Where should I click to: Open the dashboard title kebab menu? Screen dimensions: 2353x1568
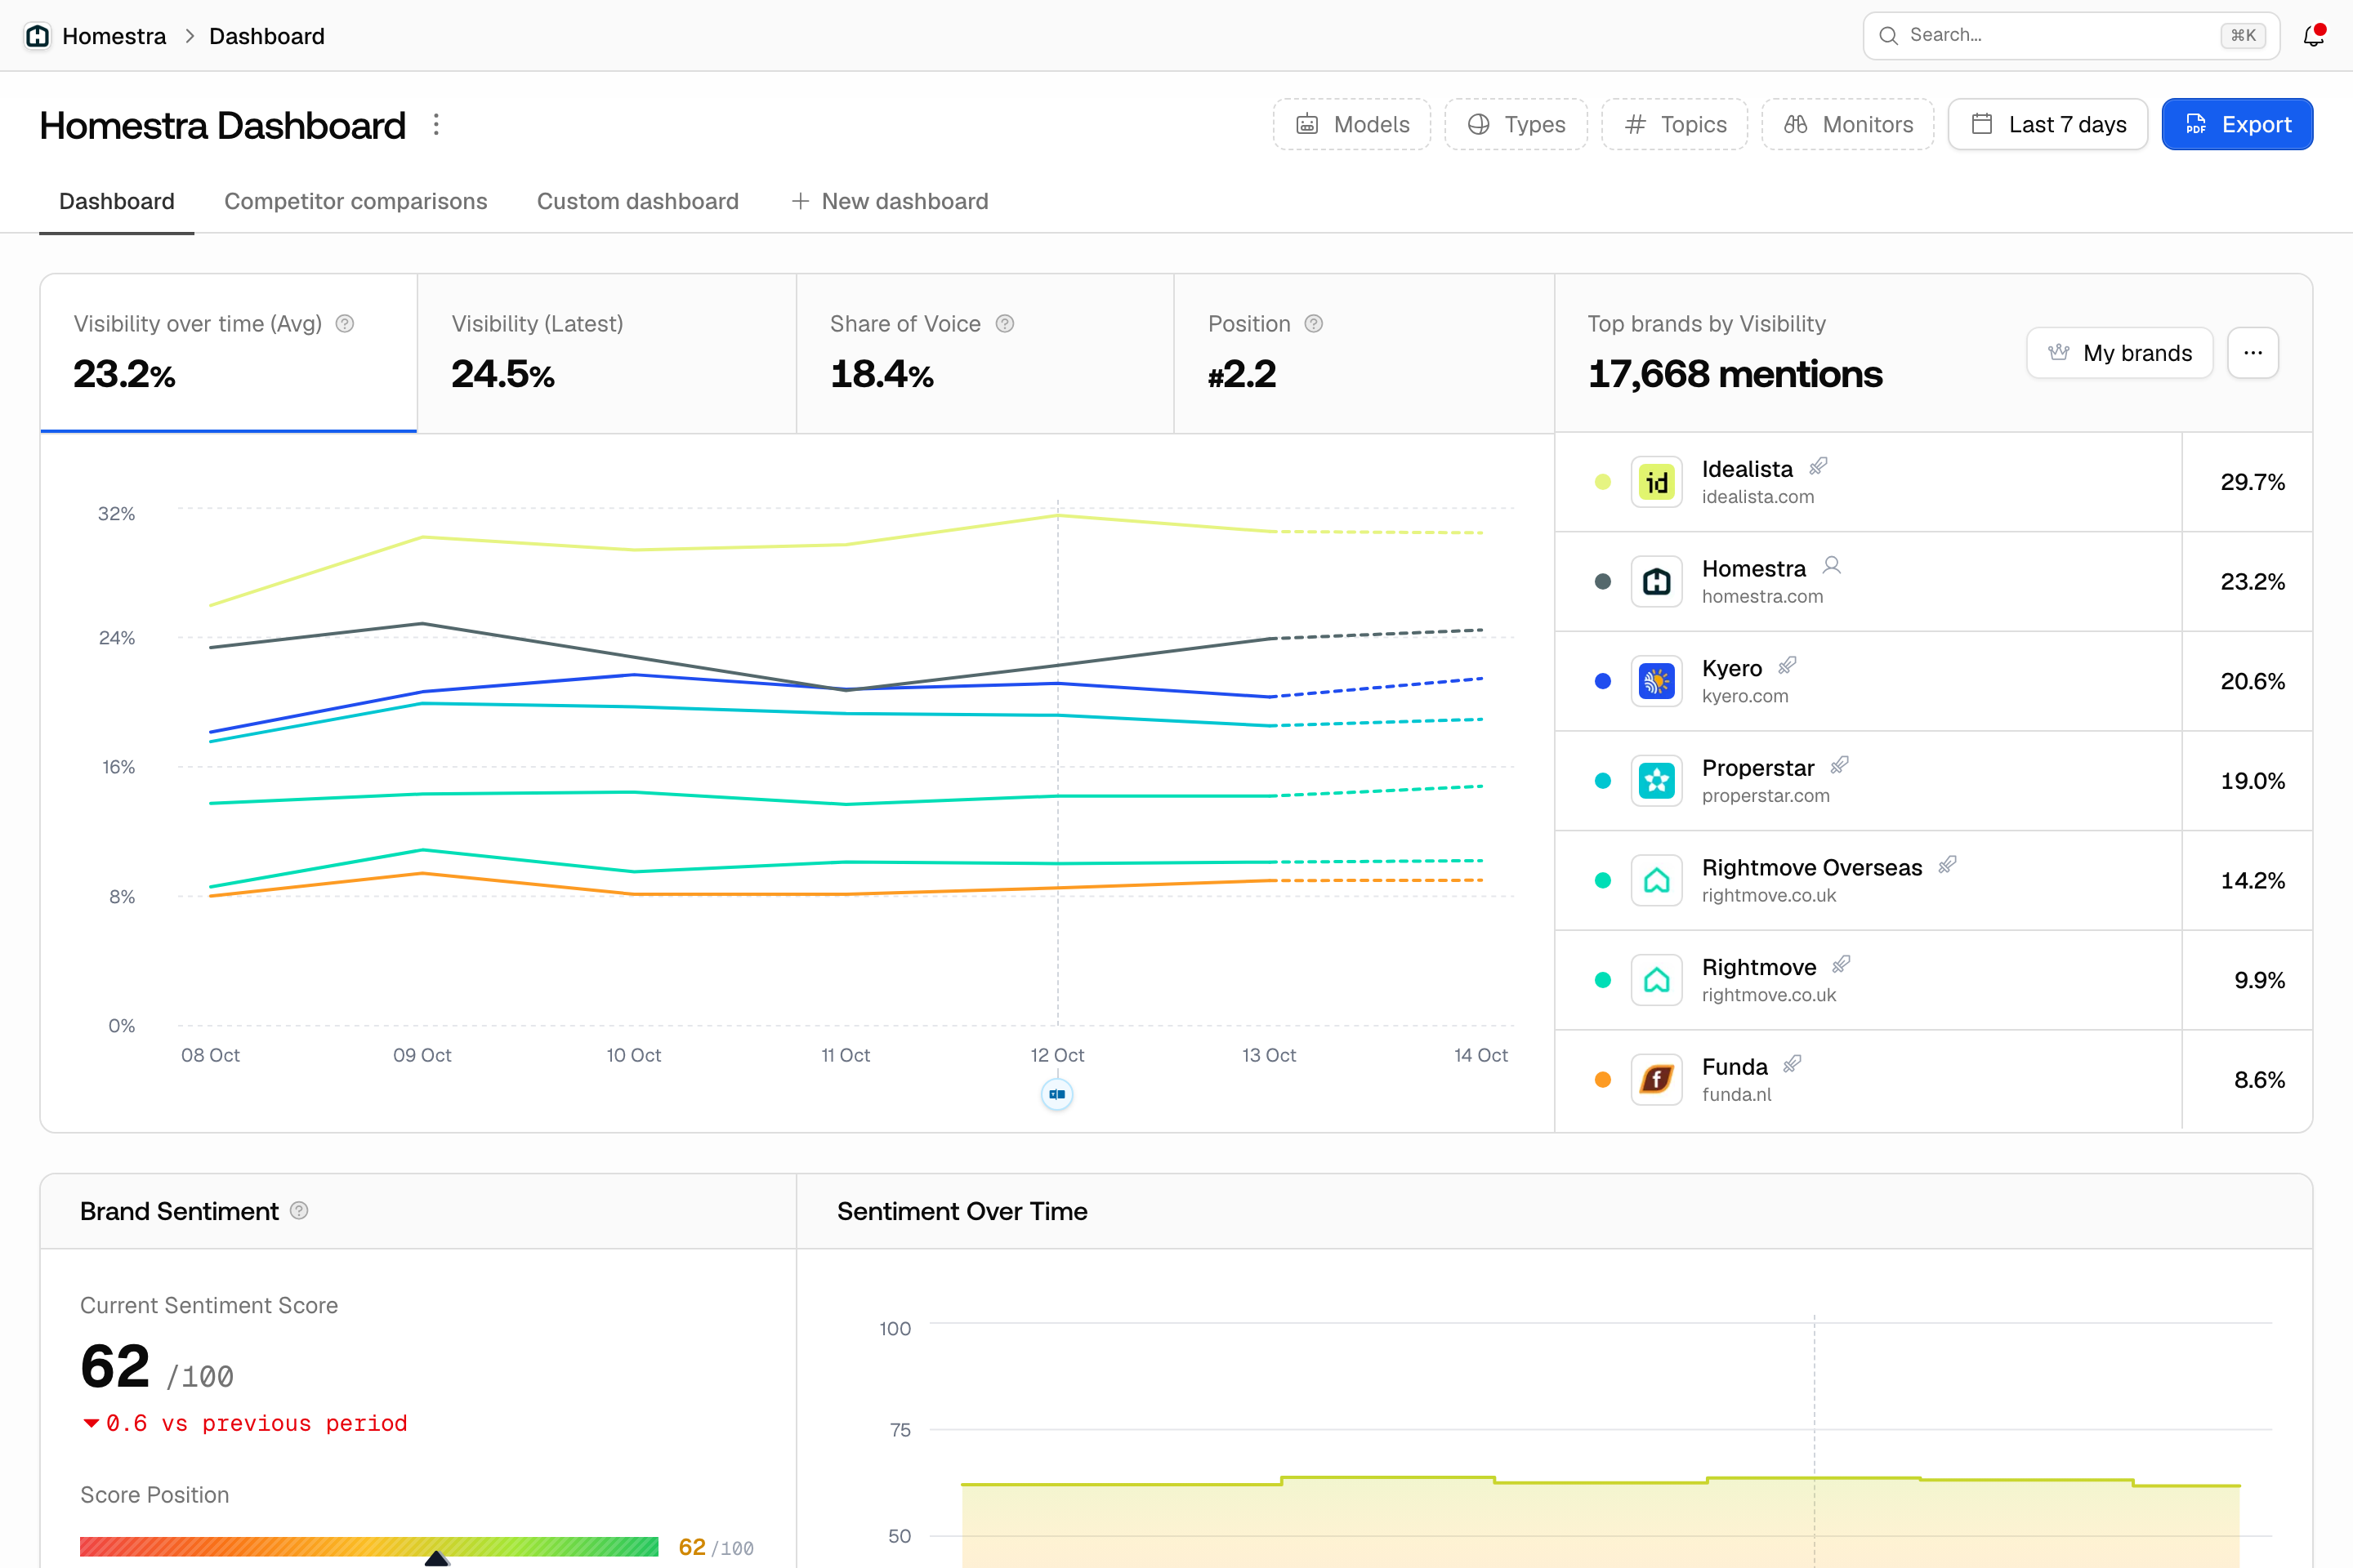pyautogui.click(x=436, y=125)
